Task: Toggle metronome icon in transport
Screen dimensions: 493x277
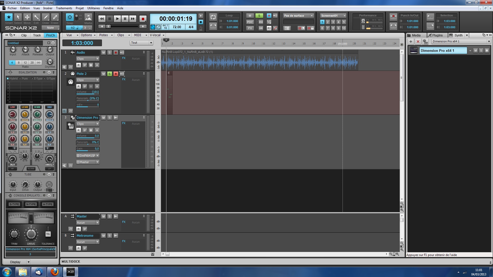Action: pyautogui.click(x=201, y=28)
